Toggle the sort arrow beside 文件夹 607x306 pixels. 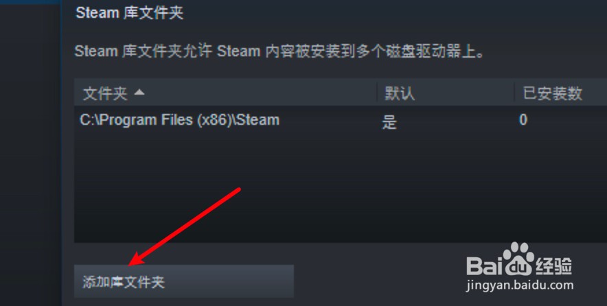click(x=139, y=93)
